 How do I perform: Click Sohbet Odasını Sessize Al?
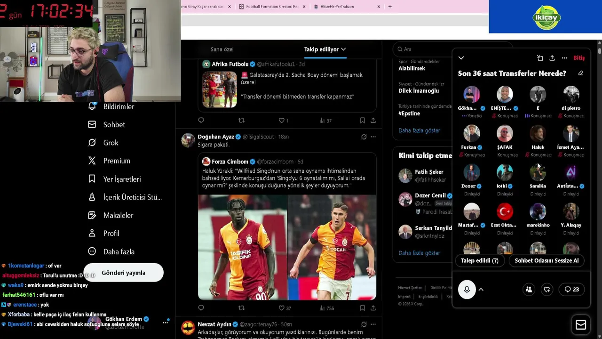(x=547, y=260)
